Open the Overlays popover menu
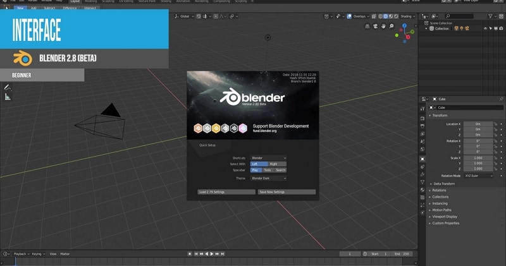 click(x=359, y=16)
